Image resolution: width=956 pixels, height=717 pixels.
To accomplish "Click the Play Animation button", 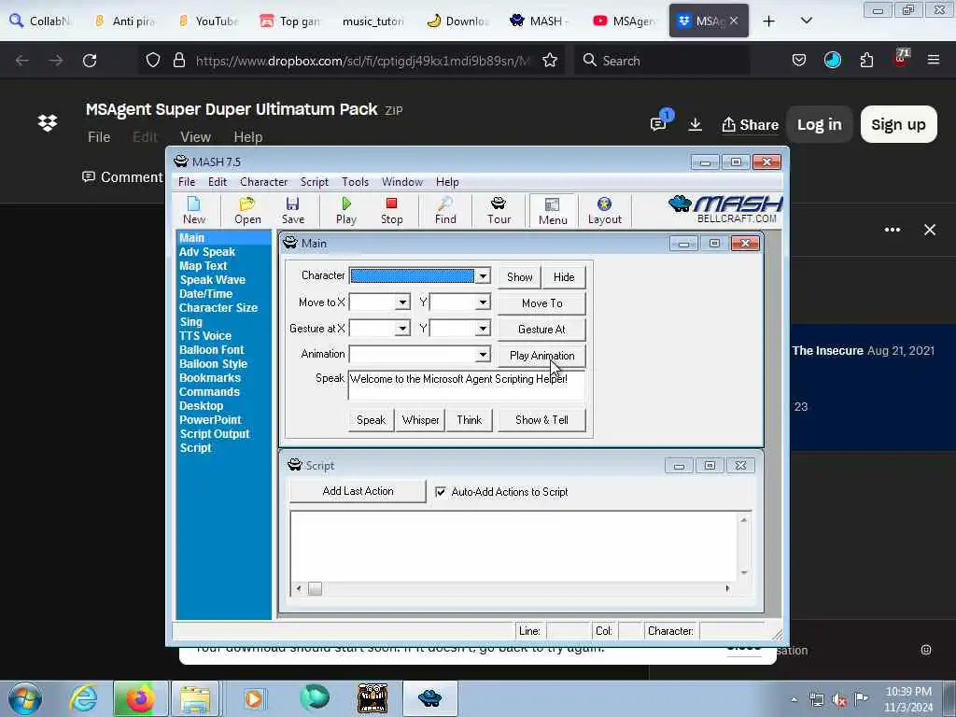I will pos(542,356).
